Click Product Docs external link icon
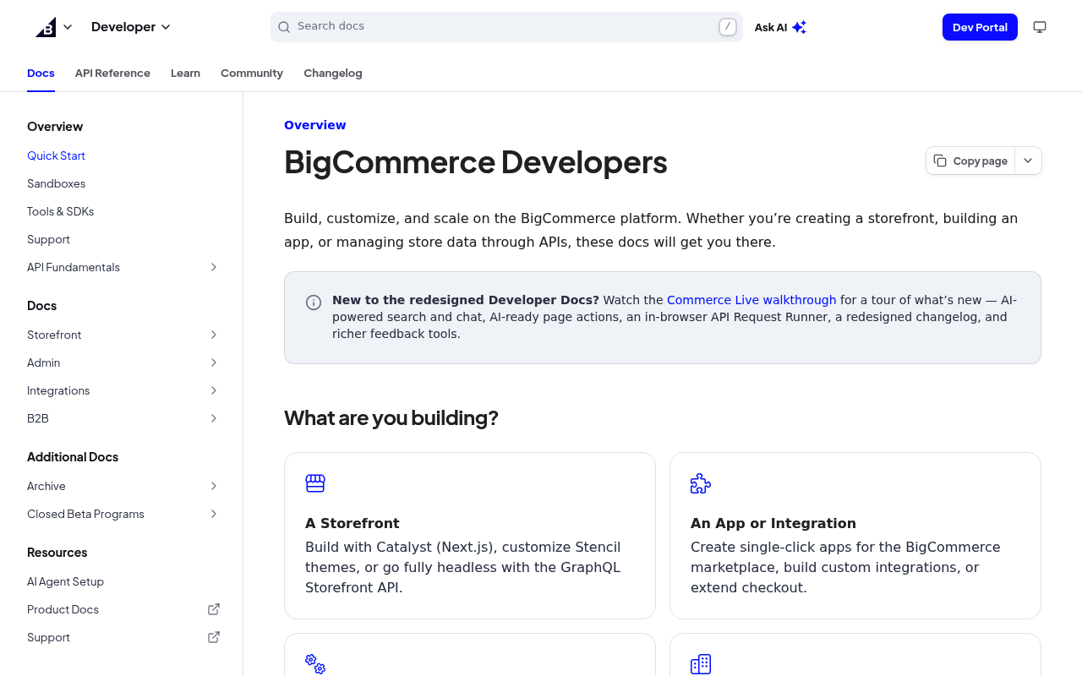Image resolution: width=1082 pixels, height=676 pixels. [x=214, y=609]
